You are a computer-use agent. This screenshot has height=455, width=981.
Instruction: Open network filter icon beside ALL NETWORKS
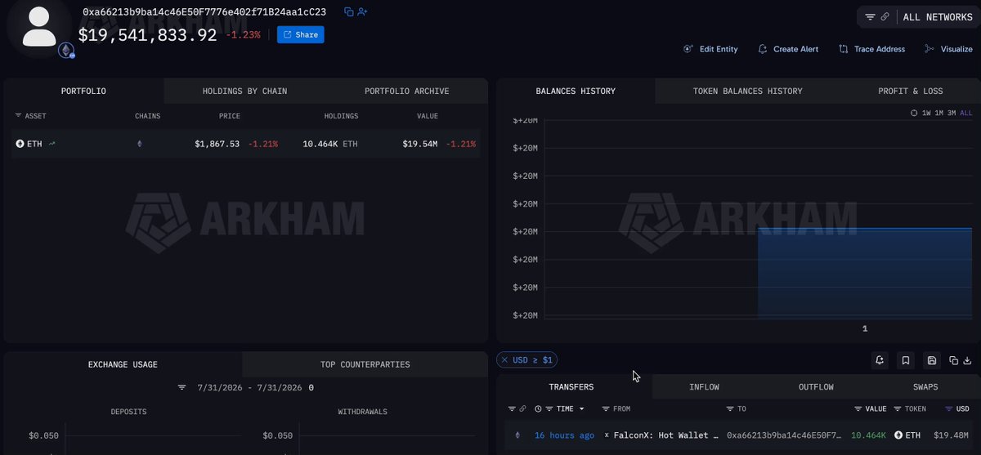click(x=870, y=17)
